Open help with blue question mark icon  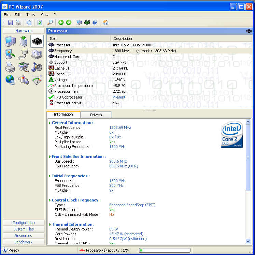point(95,22)
